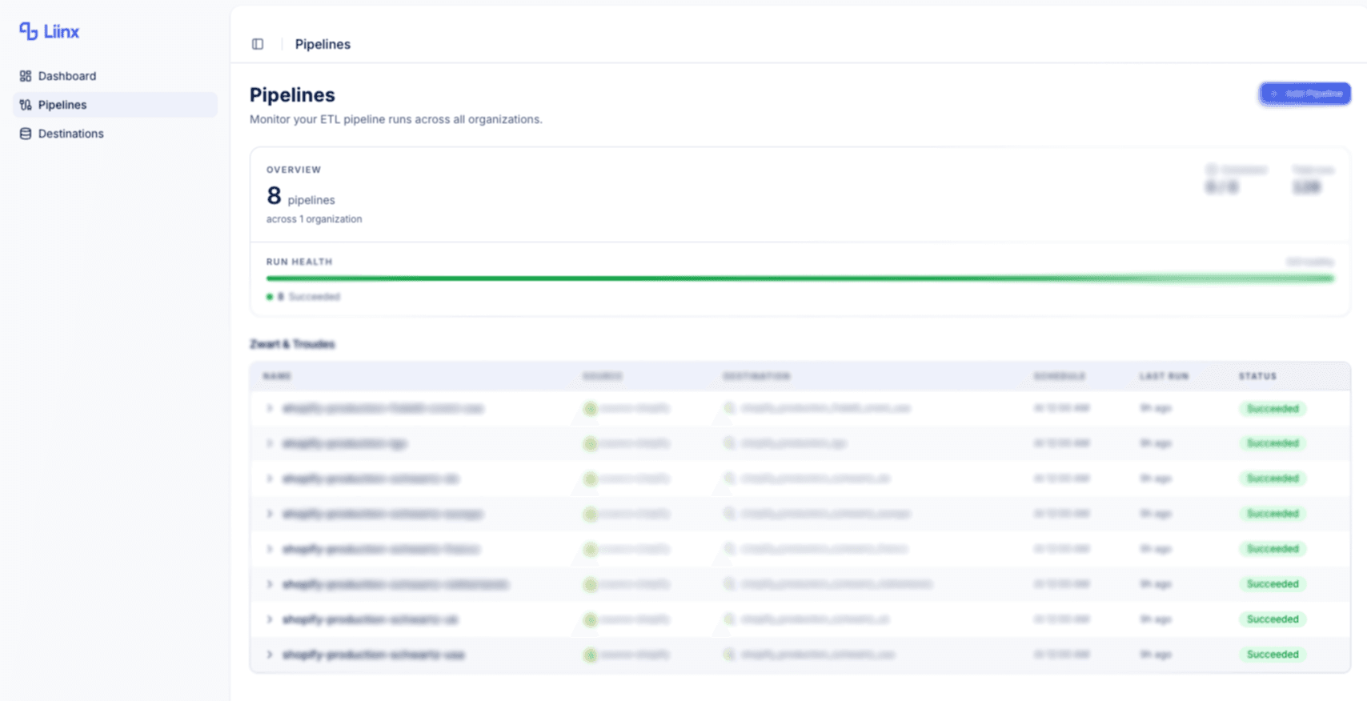Click the Pipelines breadcrumb title
The height and width of the screenshot is (701, 1367).
coord(323,44)
